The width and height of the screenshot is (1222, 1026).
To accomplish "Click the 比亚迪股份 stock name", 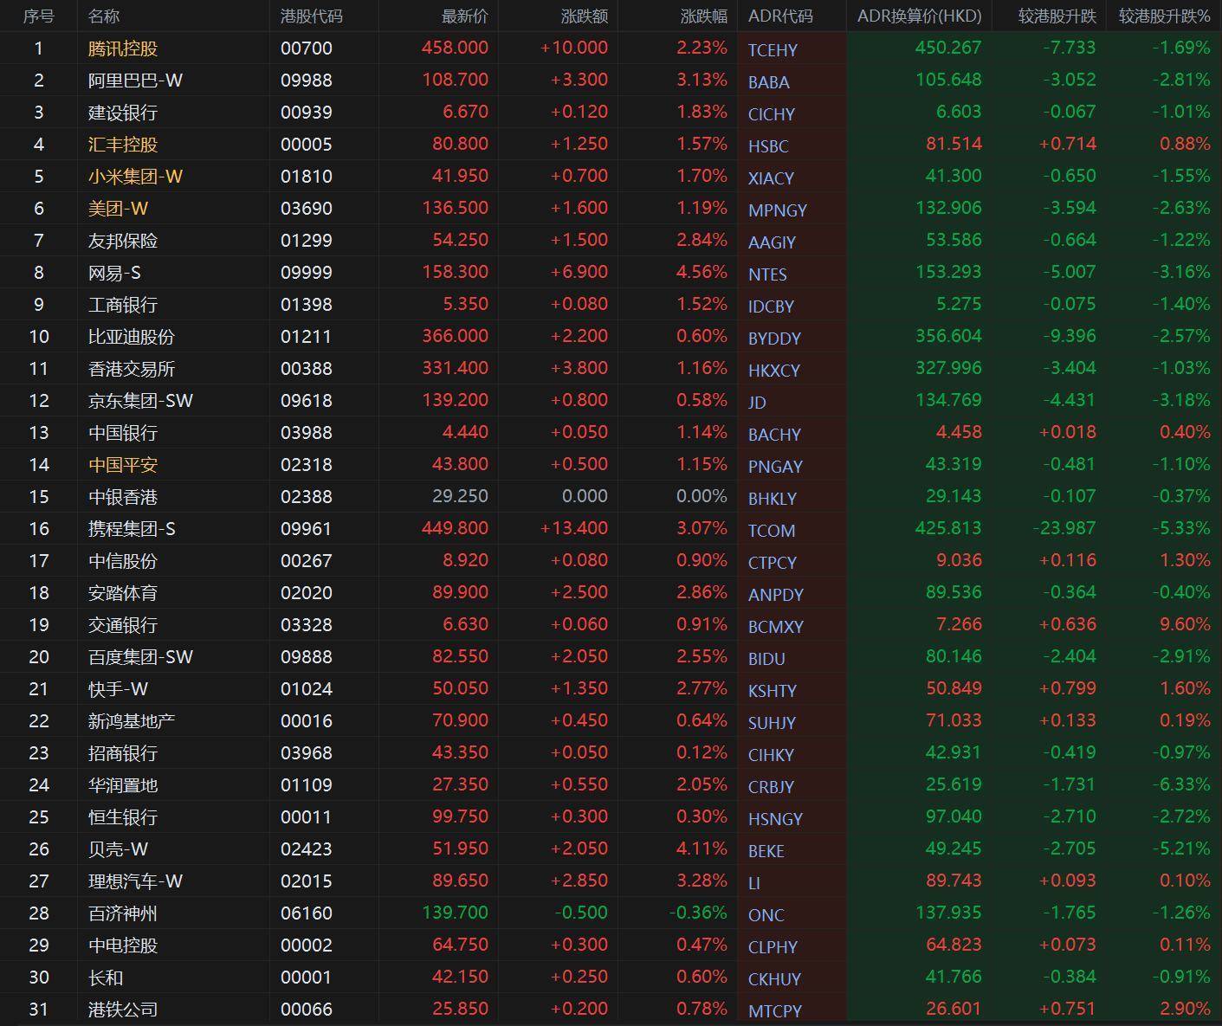I will [132, 337].
